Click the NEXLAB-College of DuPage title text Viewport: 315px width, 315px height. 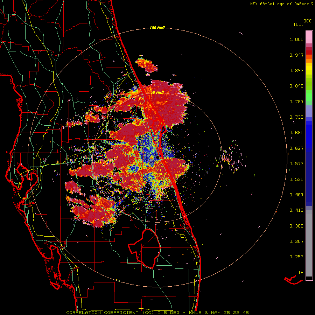[x=280, y=4]
